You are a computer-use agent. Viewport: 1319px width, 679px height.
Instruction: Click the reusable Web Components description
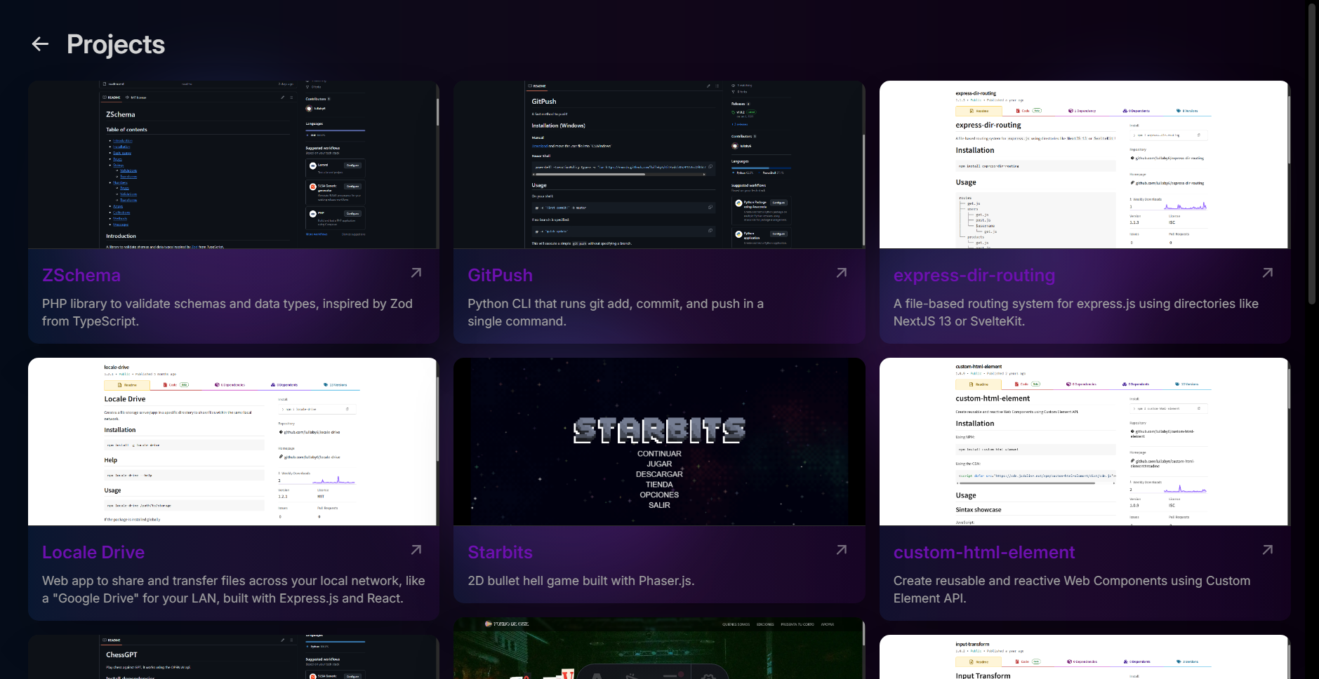(x=1071, y=589)
